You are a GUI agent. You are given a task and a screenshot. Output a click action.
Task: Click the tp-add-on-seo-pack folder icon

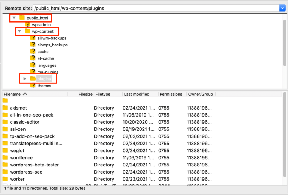pyautogui.click(x=5, y=136)
